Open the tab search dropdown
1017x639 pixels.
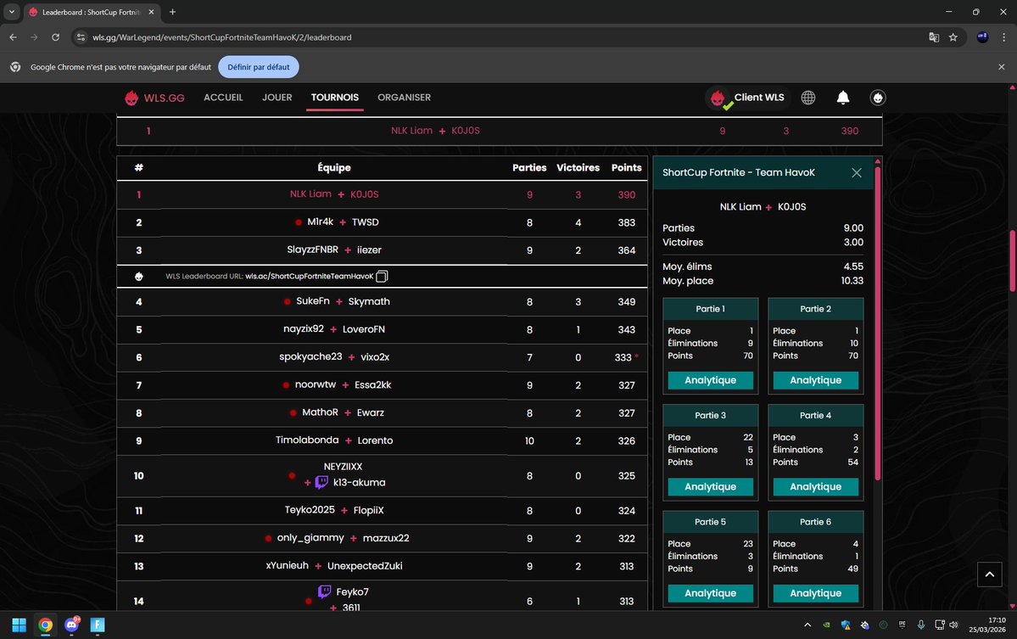(x=12, y=12)
